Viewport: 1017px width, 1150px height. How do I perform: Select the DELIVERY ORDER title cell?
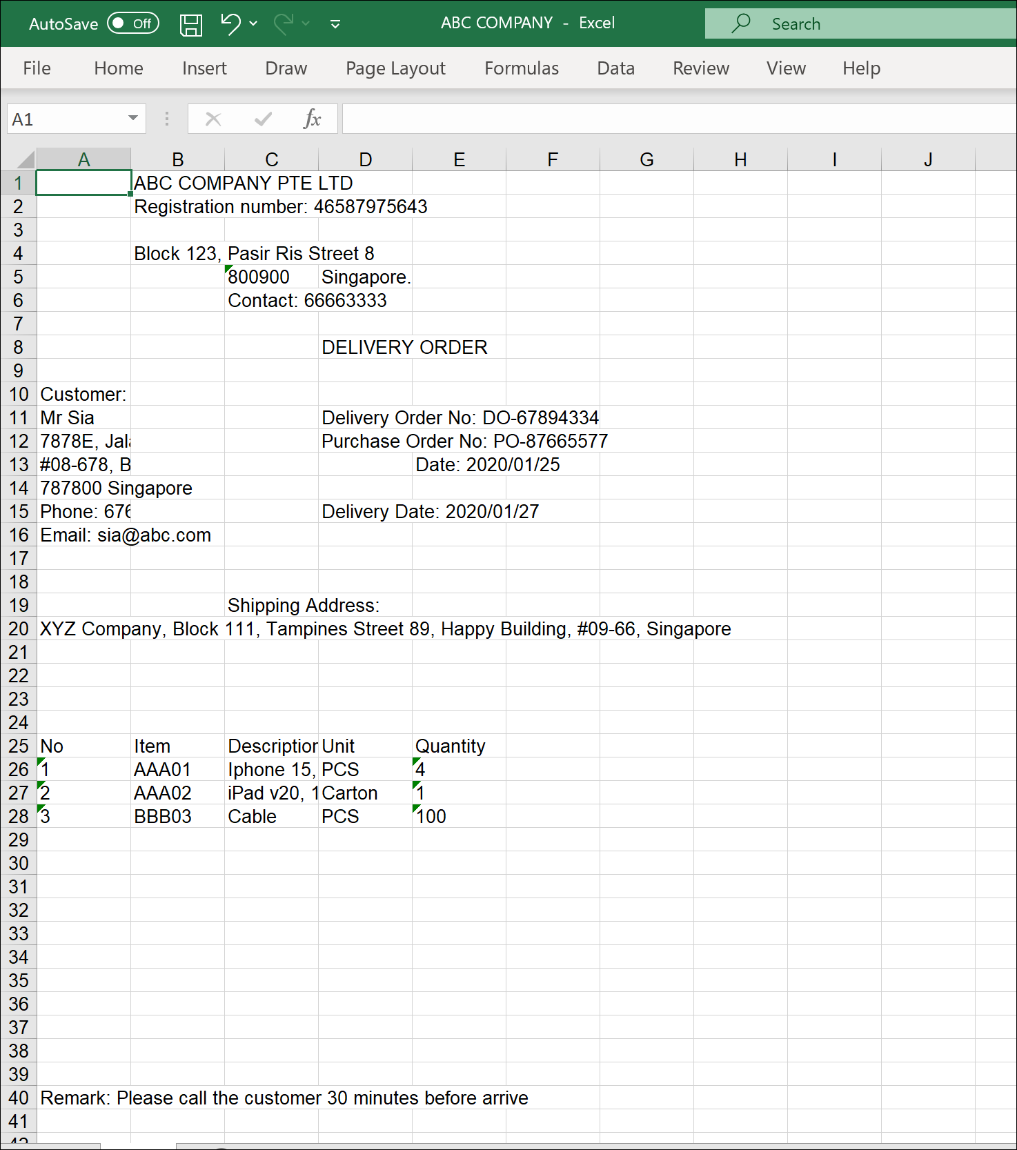[365, 348]
